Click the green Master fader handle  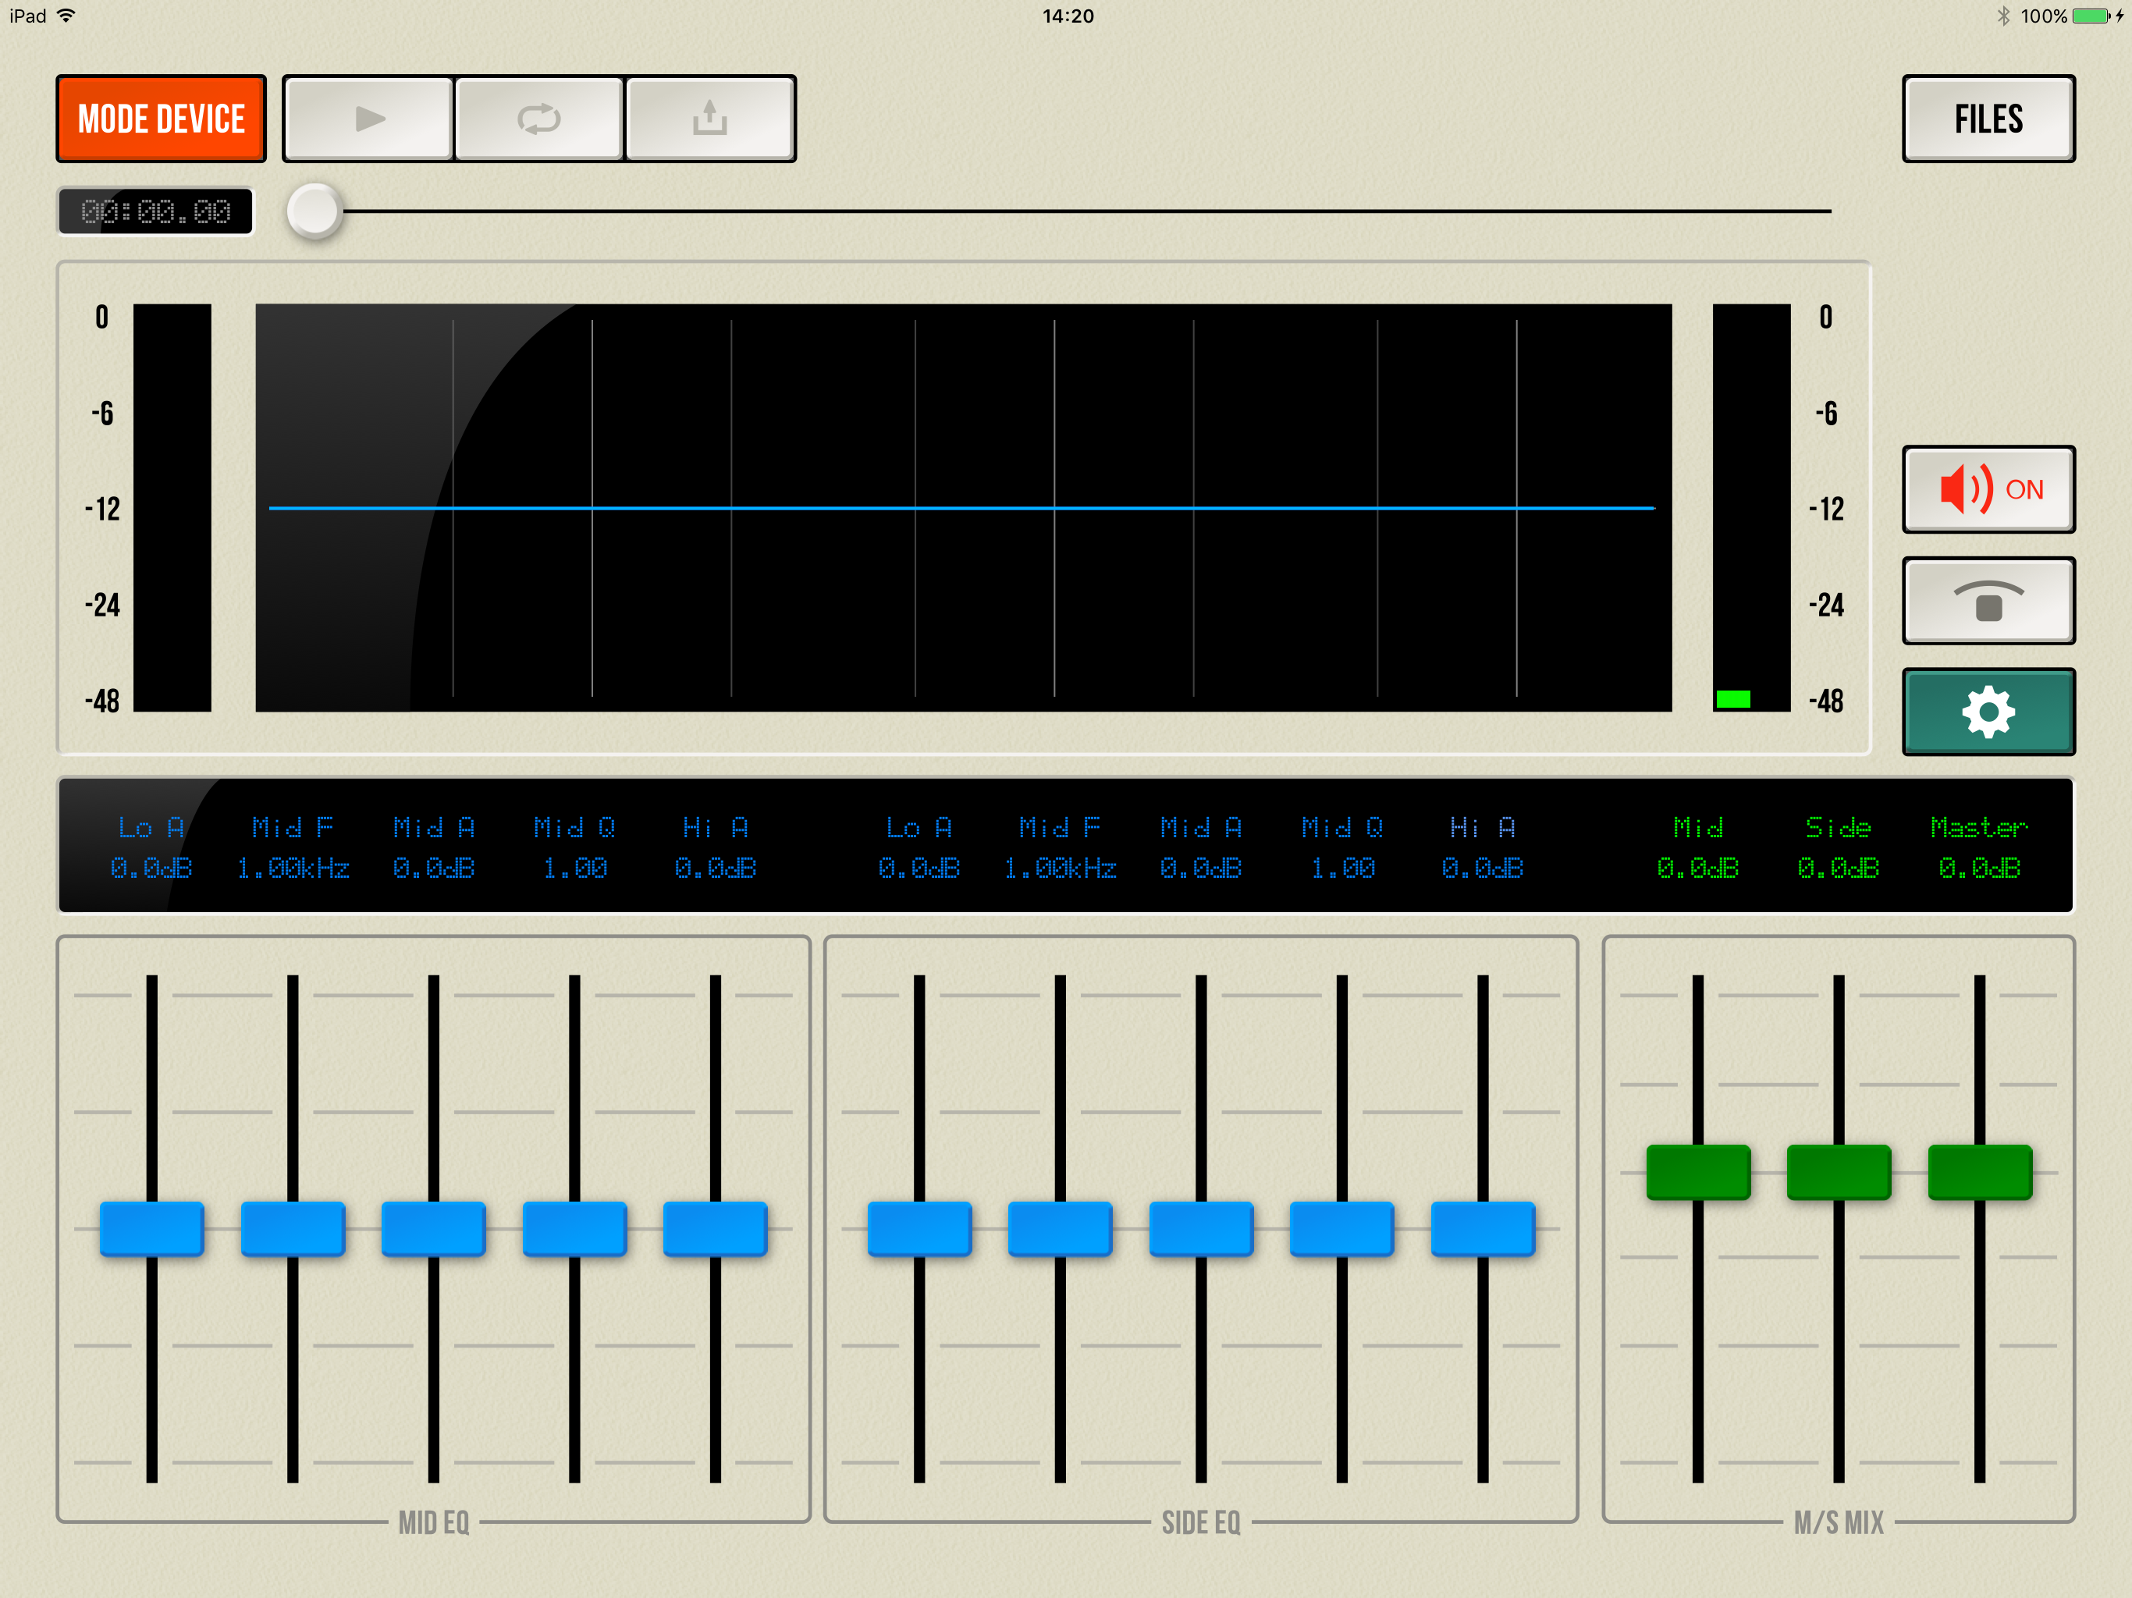[x=1979, y=1172]
